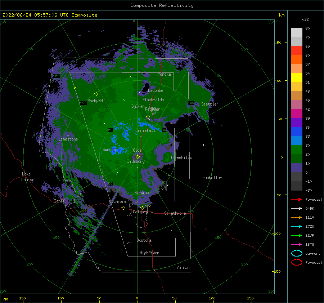324x303 pixels.
Task: Click the cyan current ellipse legend icon
Action: (297, 253)
